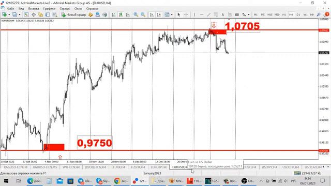Open the Strategy Tester magnifier icon
Viewport: 331px width, 186px height.
point(55,14)
